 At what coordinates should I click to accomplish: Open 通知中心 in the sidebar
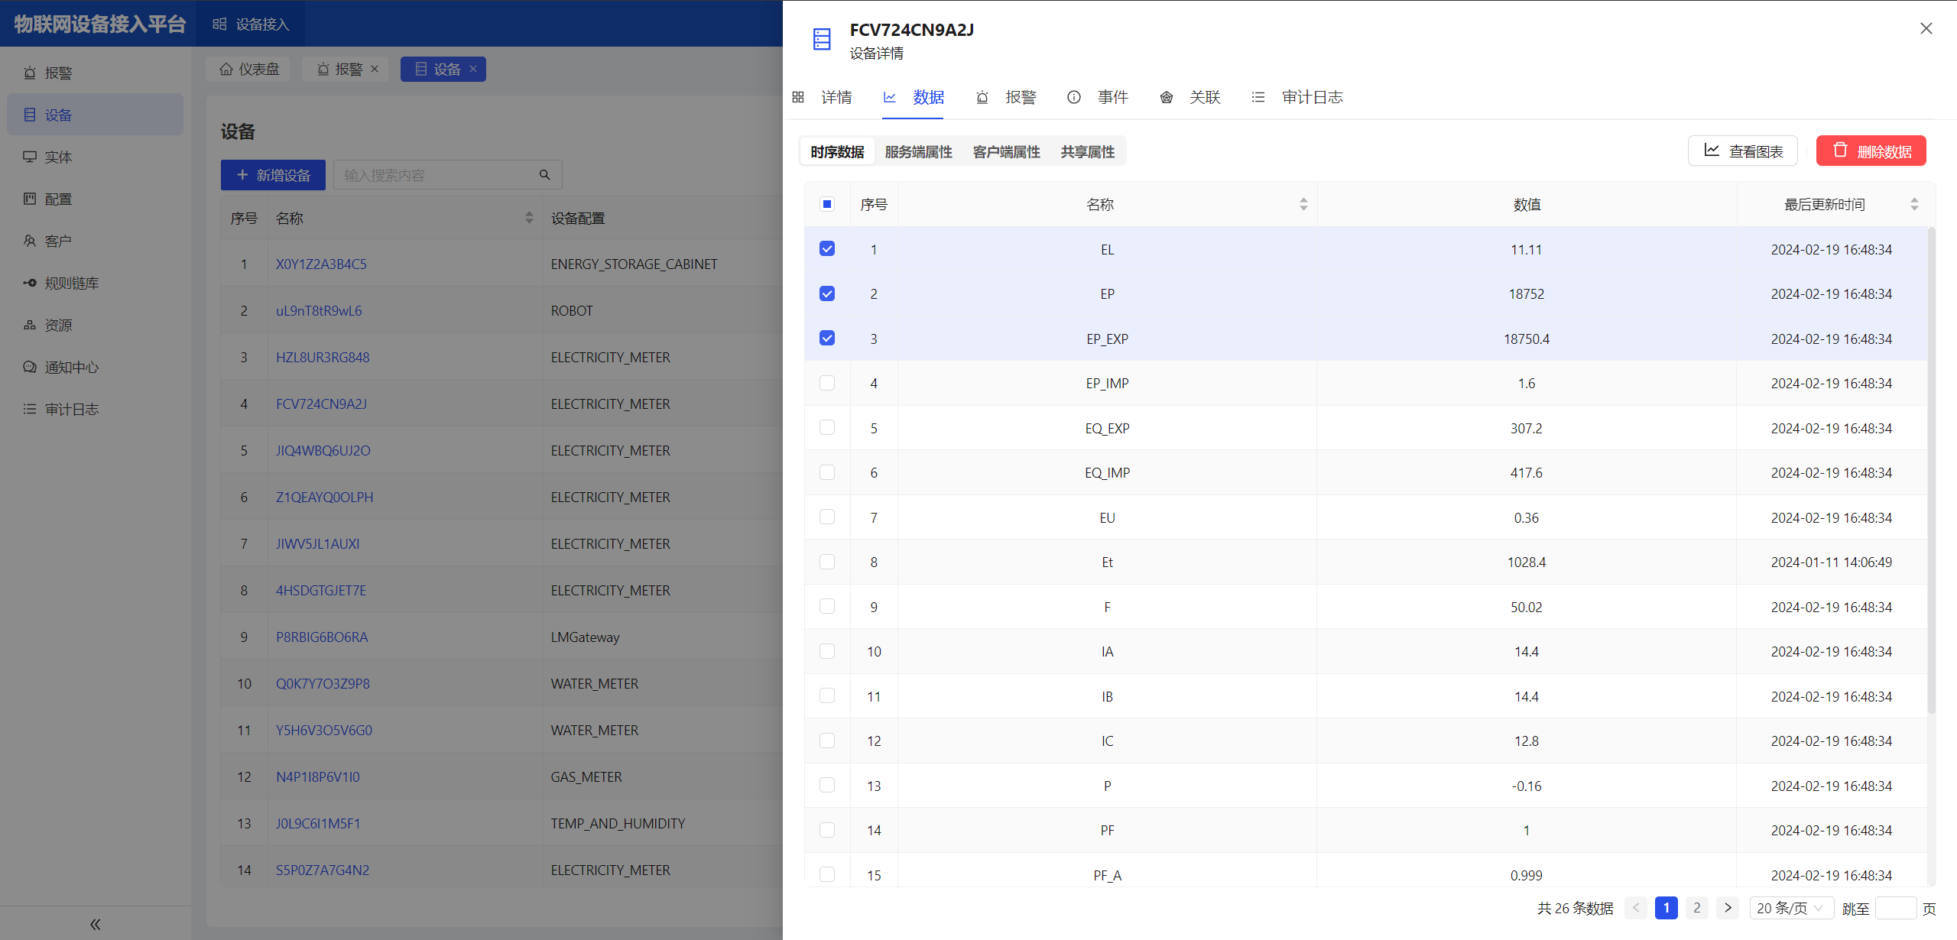tap(71, 367)
